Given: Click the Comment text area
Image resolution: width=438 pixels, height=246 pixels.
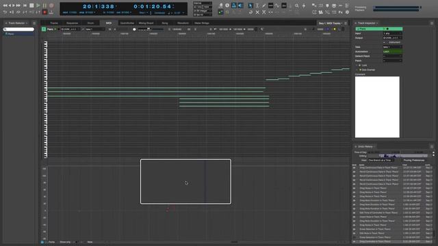Looking at the screenshot, I should 377,107.
